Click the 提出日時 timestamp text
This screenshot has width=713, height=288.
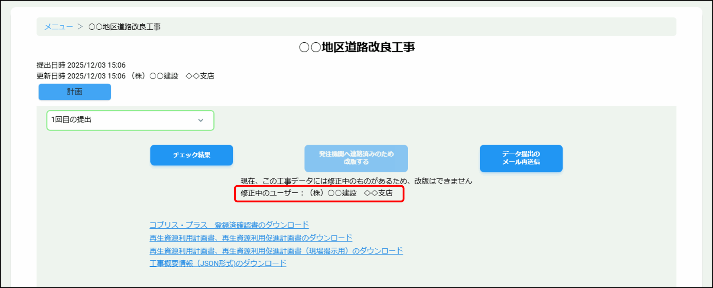(81, 65)
